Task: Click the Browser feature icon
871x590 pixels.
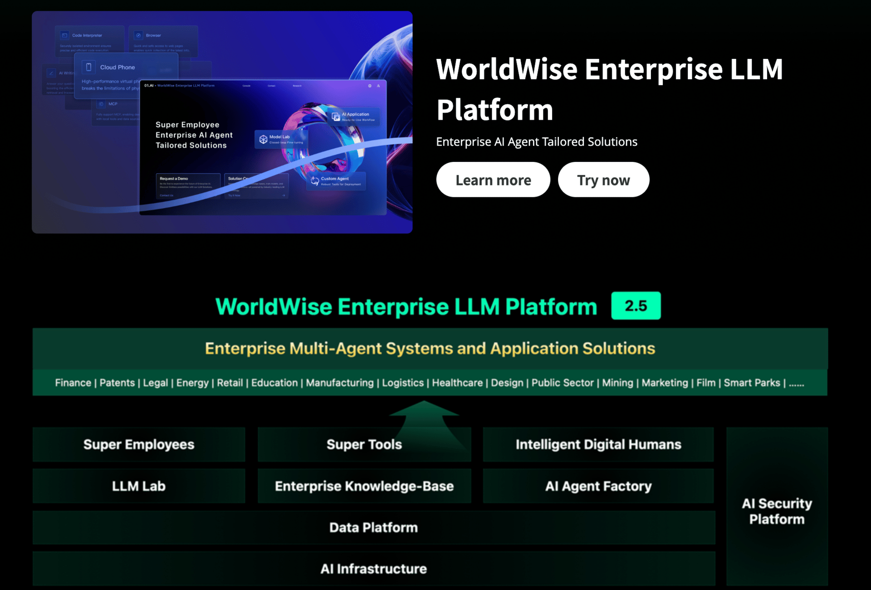Action: pyautogui.click(x=138, y=35)
